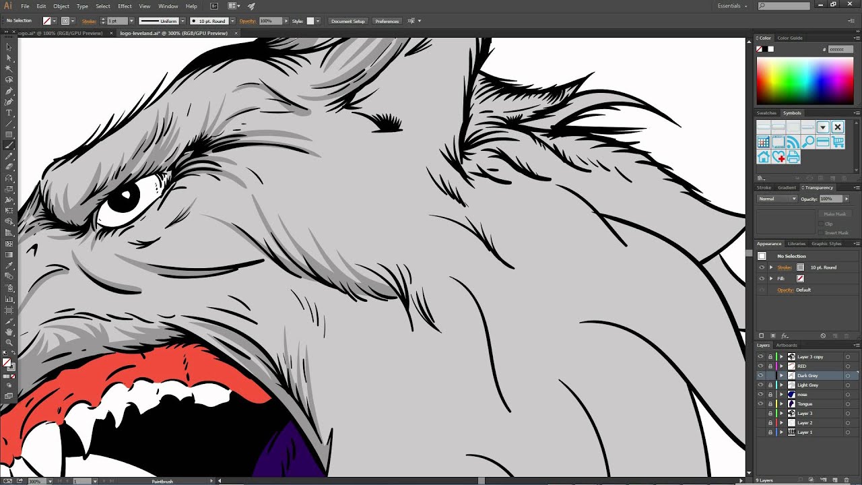Expand the Tongue layer contents
862x485 pixels.
[781, 403]
